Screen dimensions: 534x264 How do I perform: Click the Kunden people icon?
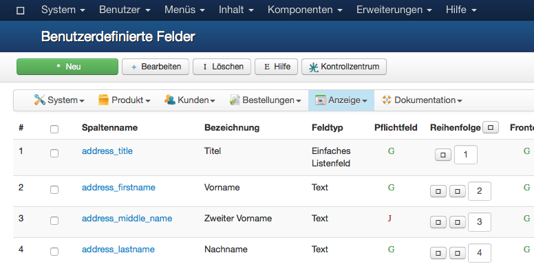point(170,100)
